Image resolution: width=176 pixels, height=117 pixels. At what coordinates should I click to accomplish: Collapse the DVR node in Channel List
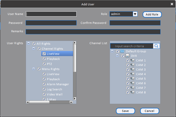click(x=117, y=56)
